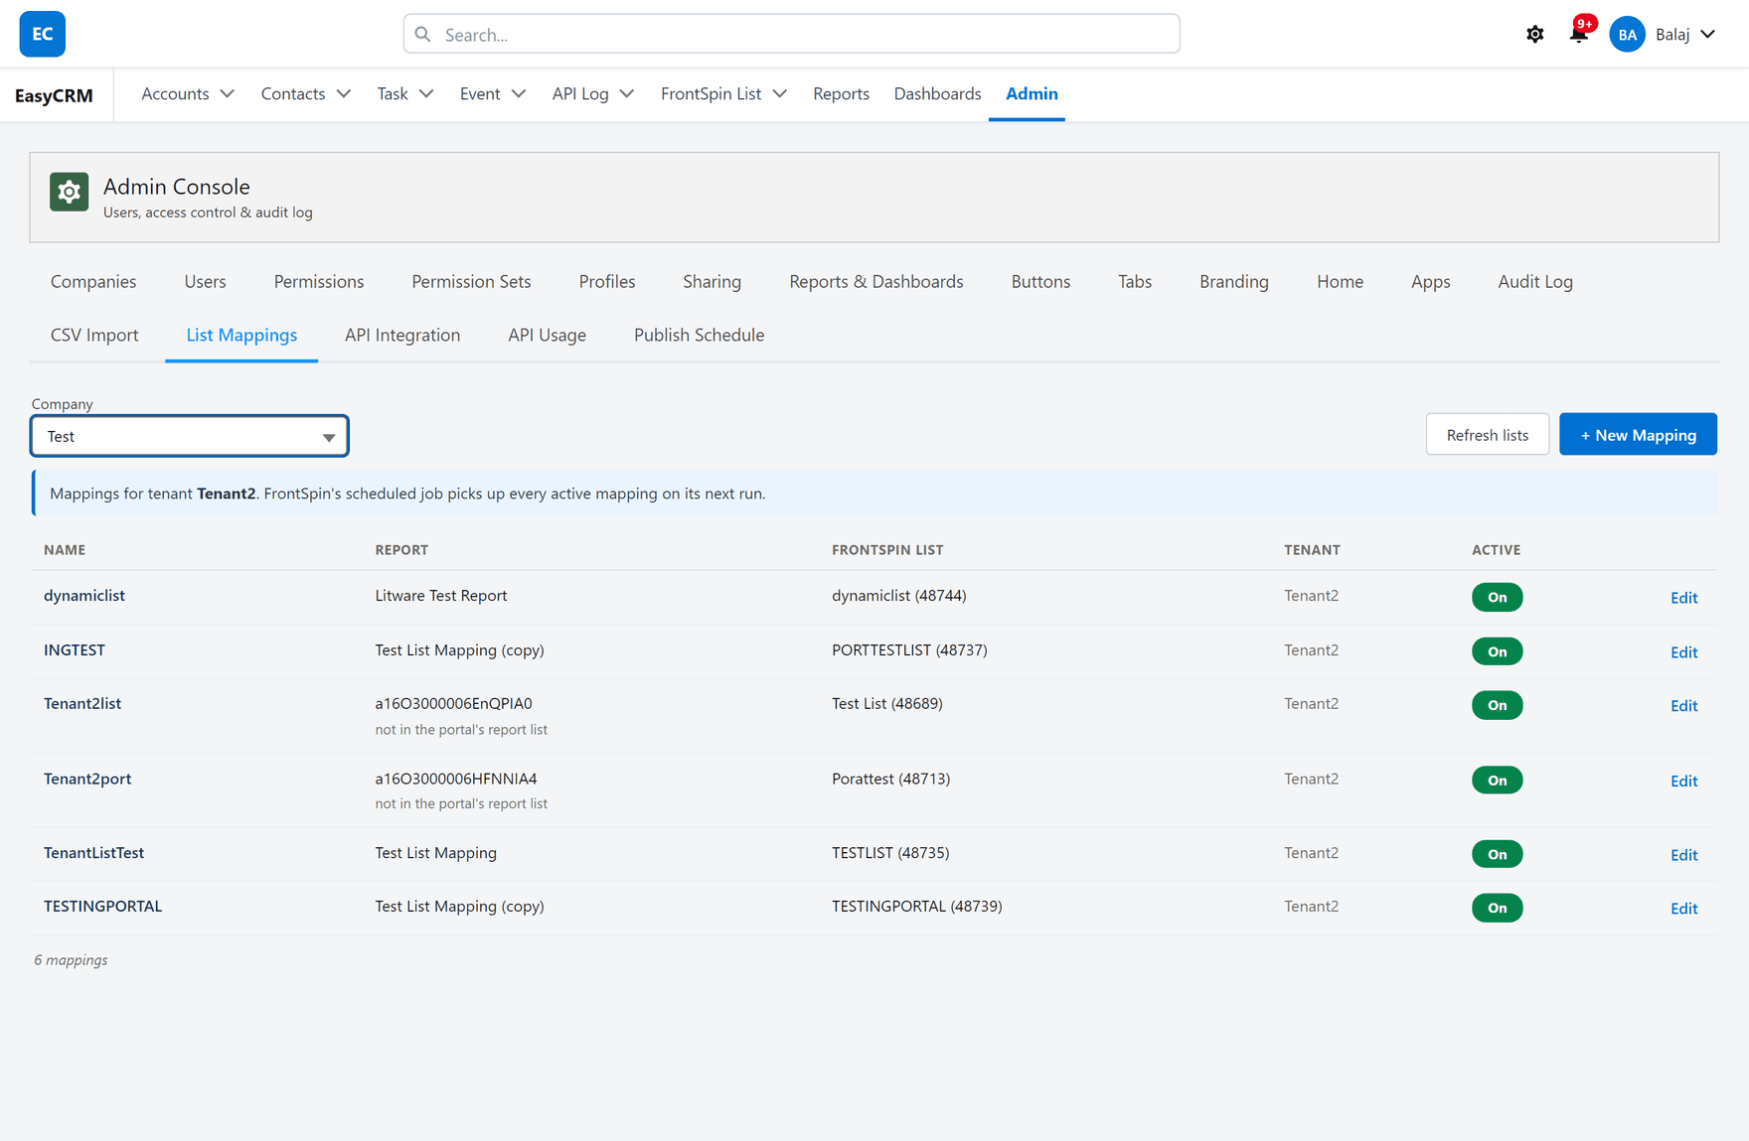Toggle the dynamiclist mapping active switch
The width and height of the screenshot is (1749, 1141).
(x=1497, y=597)
